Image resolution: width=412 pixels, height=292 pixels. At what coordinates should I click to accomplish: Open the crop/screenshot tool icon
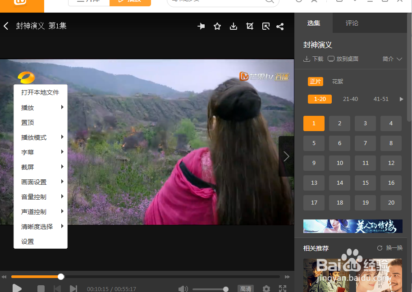tap(250, 26)
